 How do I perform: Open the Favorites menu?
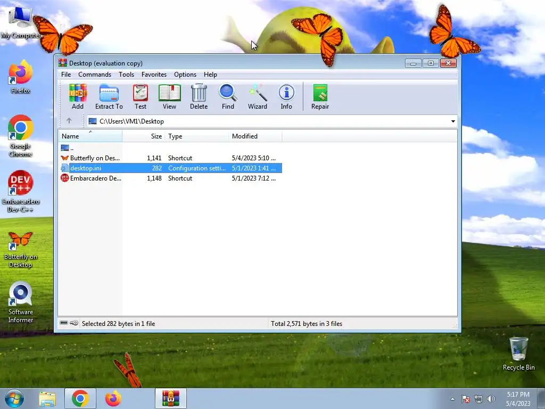[x=154, y=75]
